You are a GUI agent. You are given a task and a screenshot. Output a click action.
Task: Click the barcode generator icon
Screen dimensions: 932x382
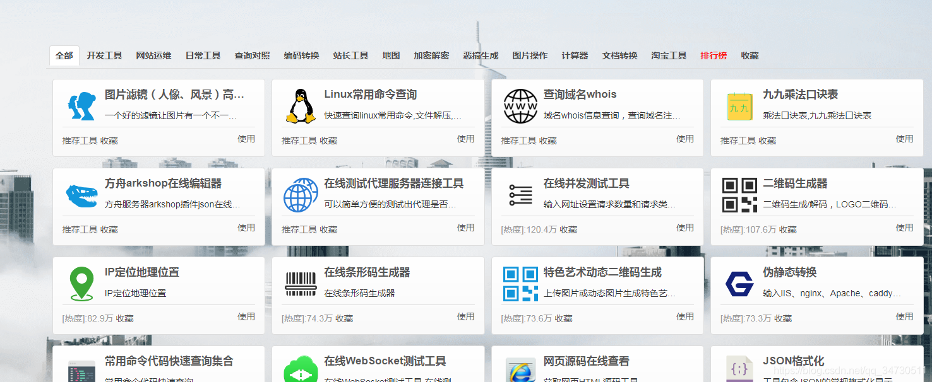pos(301,284)
